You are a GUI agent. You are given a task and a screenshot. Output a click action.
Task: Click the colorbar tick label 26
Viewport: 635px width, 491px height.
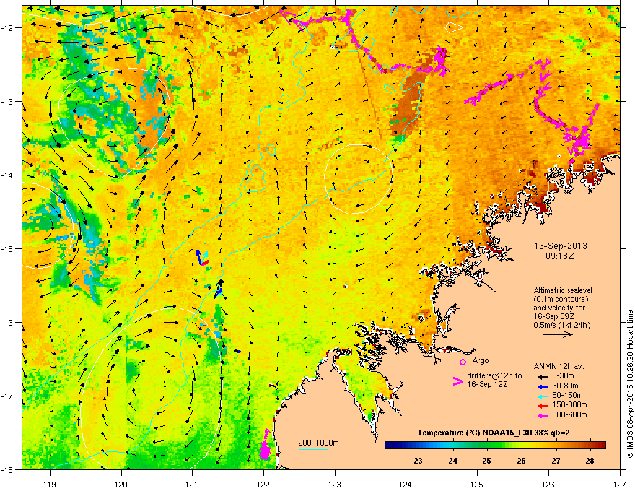click(x=521, y=461)
